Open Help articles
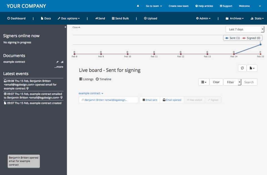 coord(204,6)
